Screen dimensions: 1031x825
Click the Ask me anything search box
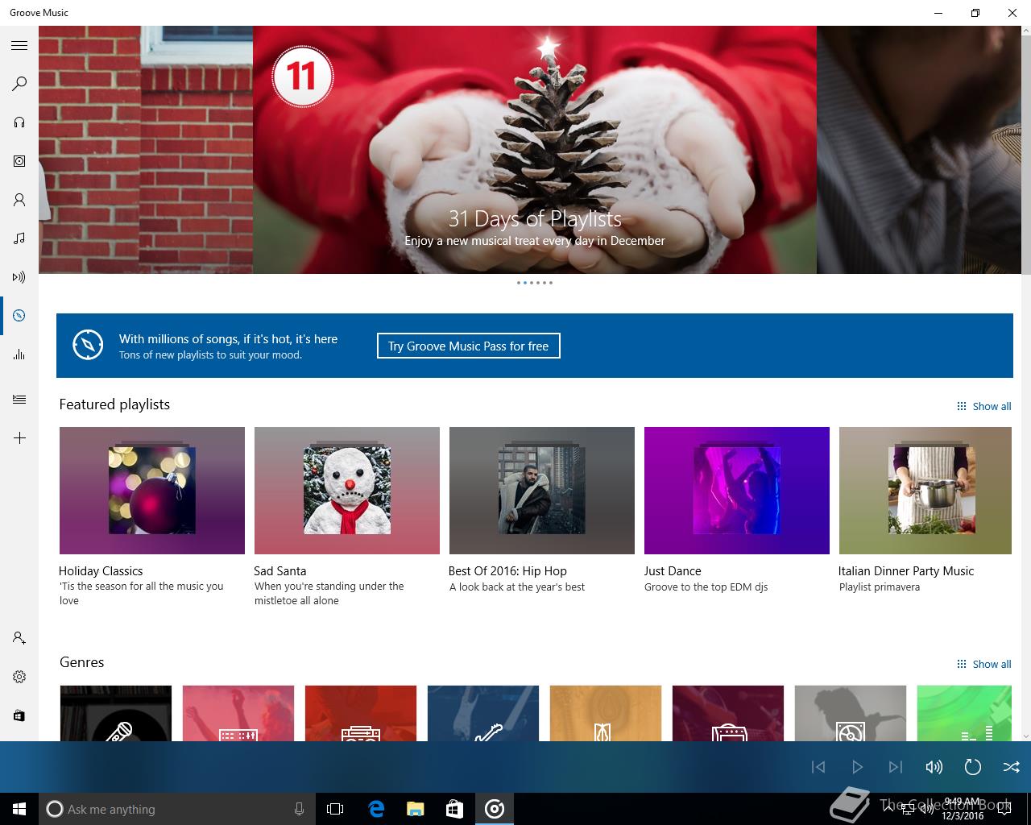click(176, 809)
